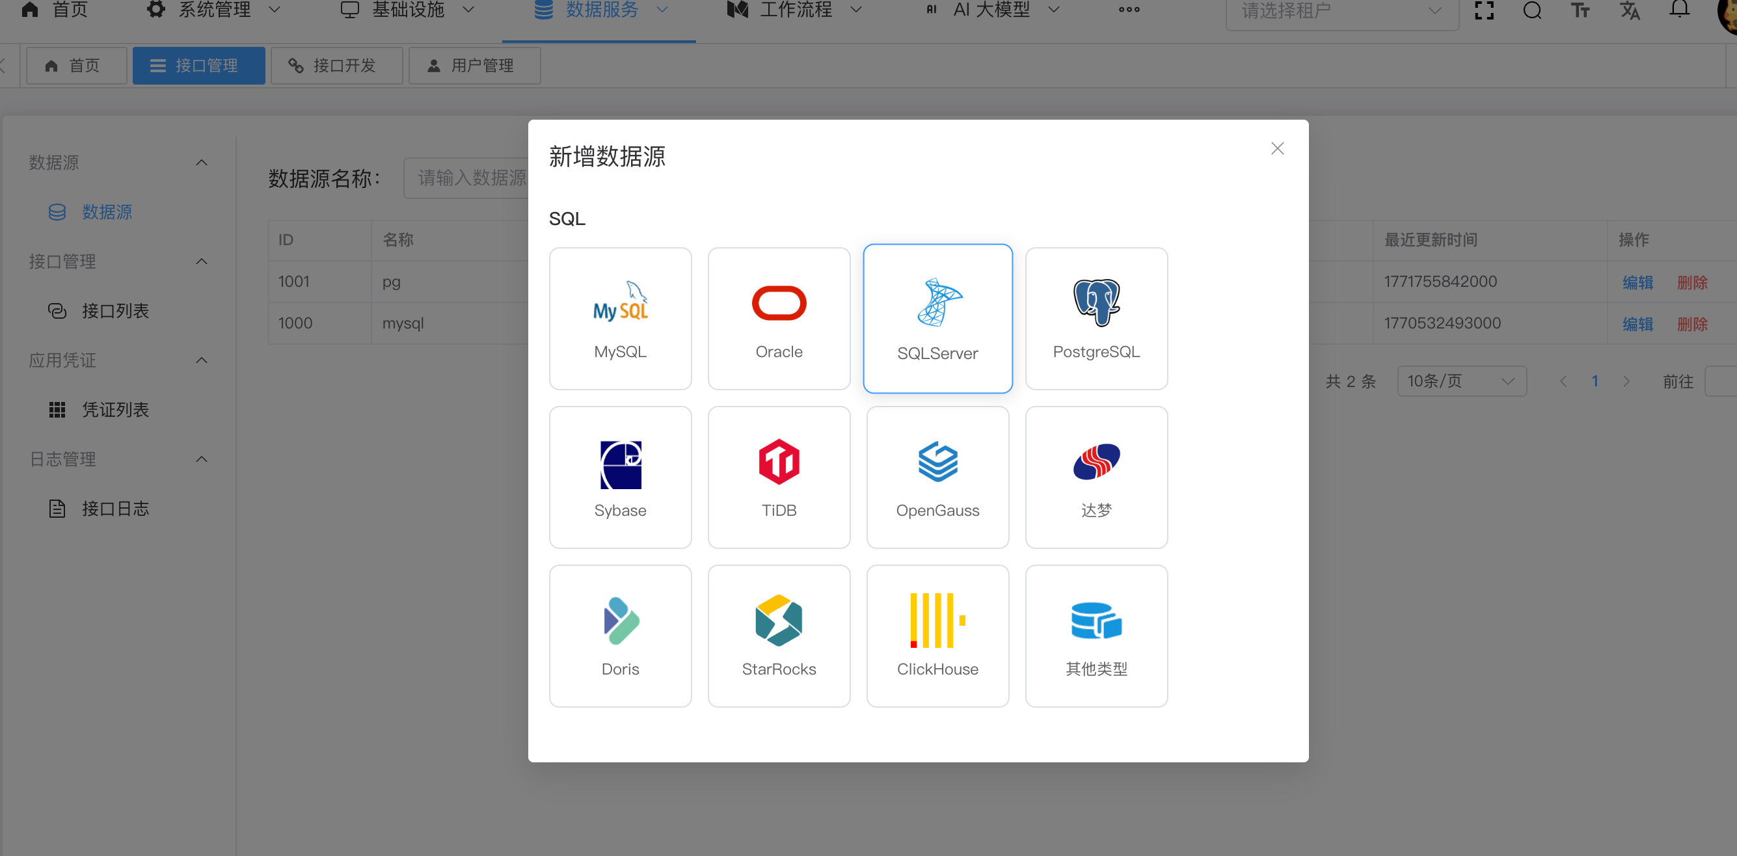
Task: Open the 工作流程 top menu
Action: [794, 10]
